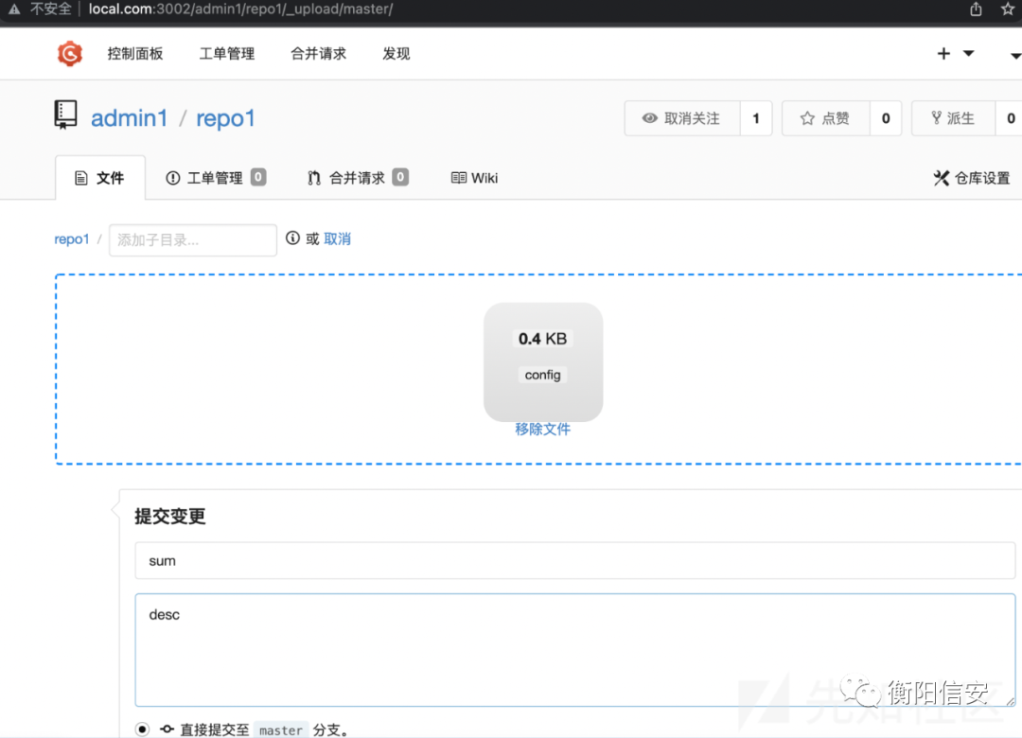Click the 取消 cancel link
The height and width of the screenshot is (738, 1022).
pos(339,238)
